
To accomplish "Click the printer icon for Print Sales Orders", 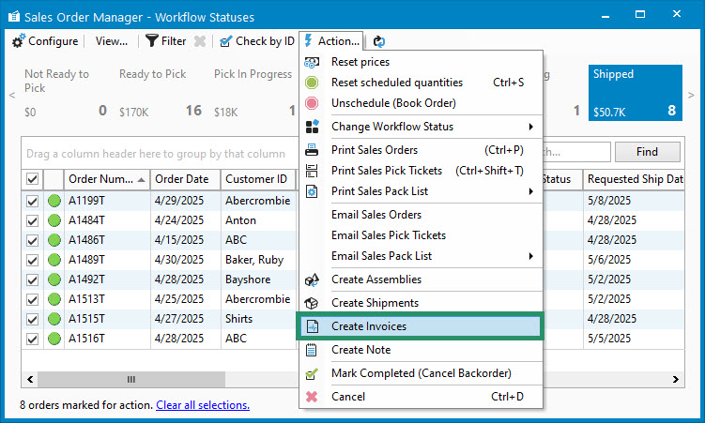I will [x=312, y=150].
